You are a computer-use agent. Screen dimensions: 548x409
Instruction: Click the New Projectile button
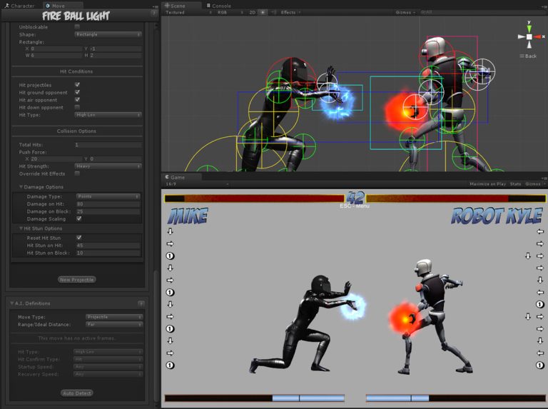(77, 280)
